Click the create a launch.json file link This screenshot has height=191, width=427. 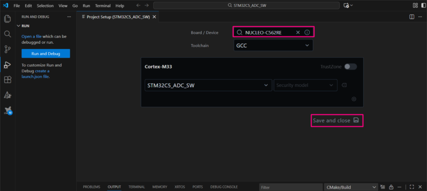pos(36,74)
